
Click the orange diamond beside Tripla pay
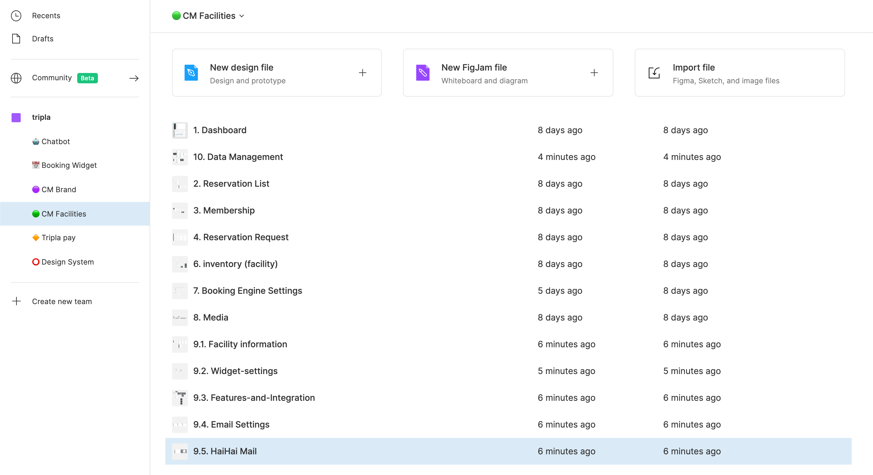coord(36,237)
